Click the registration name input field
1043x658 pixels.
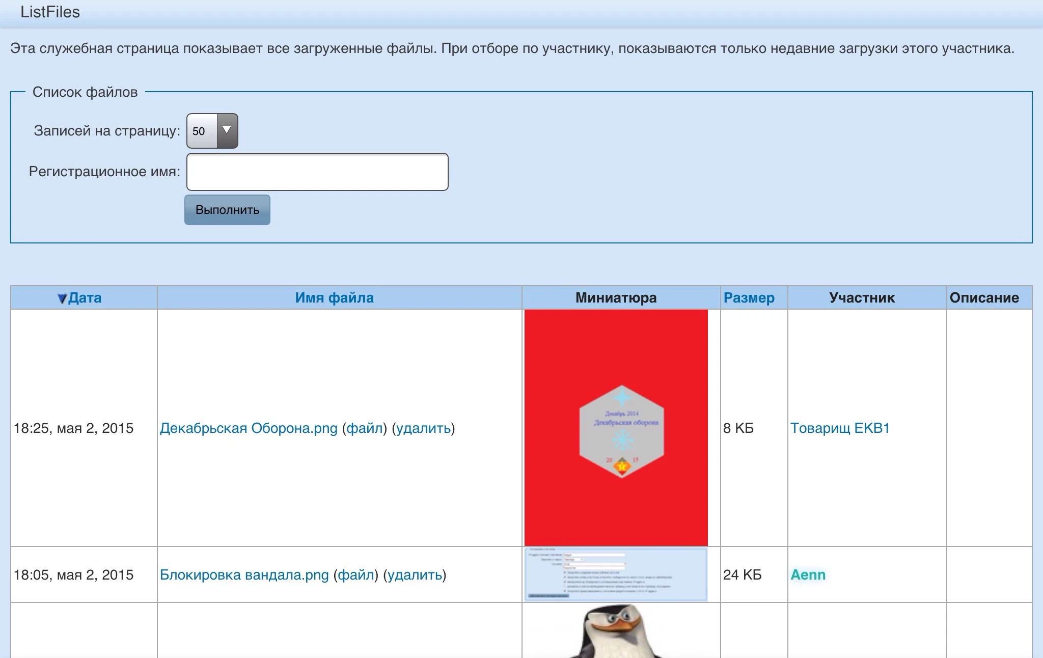click(x=317, y=172)
